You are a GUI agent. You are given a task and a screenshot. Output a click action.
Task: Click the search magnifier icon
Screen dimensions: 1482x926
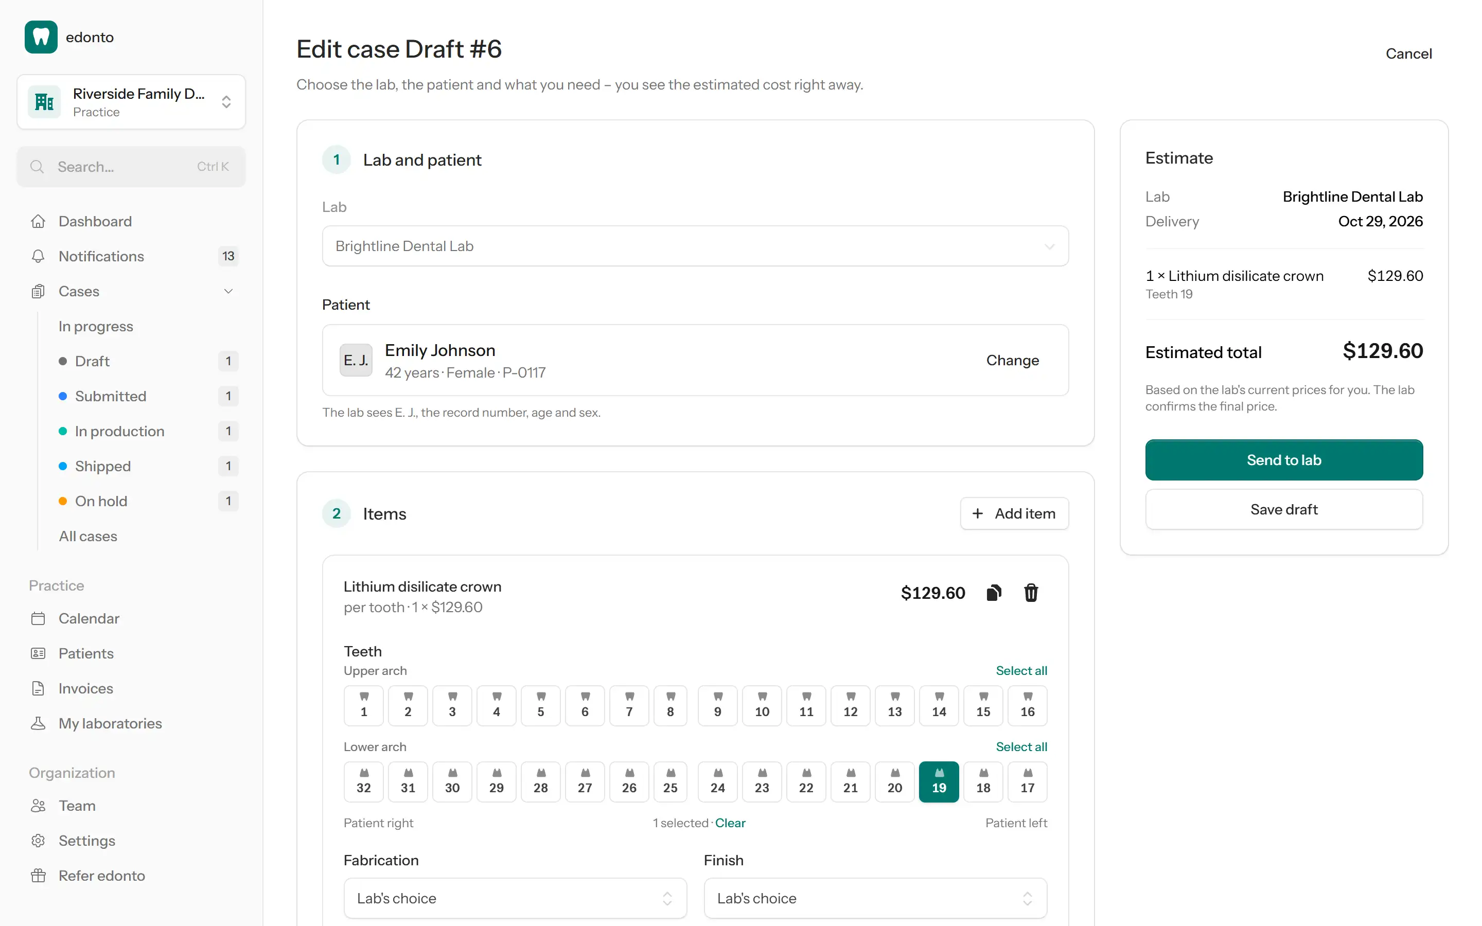click(x=38, y=167)
